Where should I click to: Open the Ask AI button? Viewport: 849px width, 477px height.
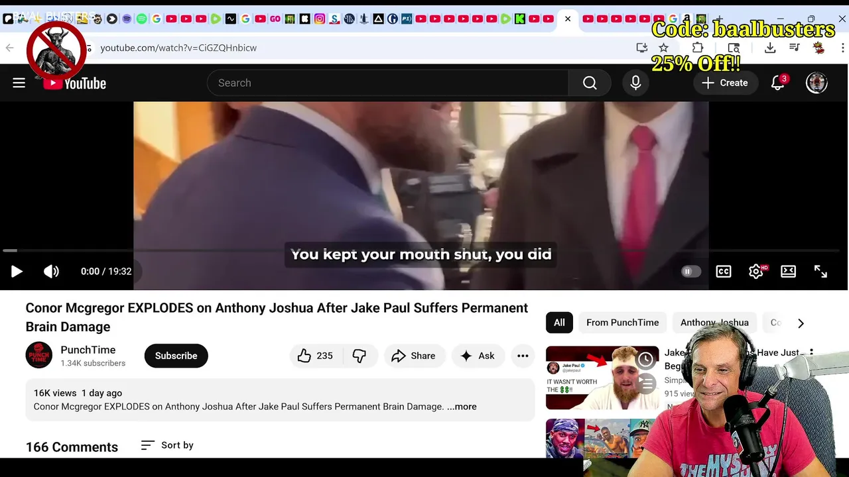point(478,356)
